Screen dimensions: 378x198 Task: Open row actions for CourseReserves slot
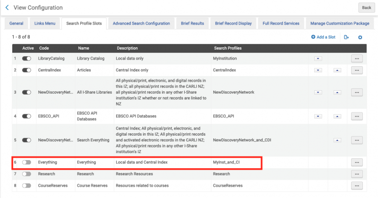point(357,186)
